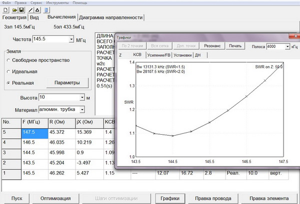Open a file with the folder icon
The image size is (300, 204).
[x=14, y=10]
